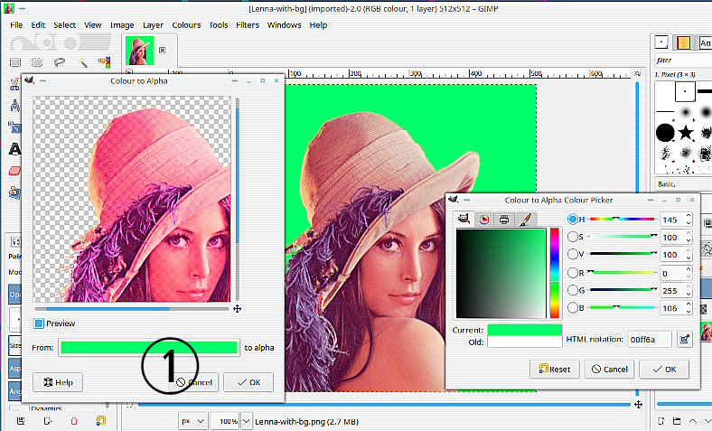Select the Rectangle Select tool
The image size is (712, 431).
pyautogui.click(x=15, y=62)
